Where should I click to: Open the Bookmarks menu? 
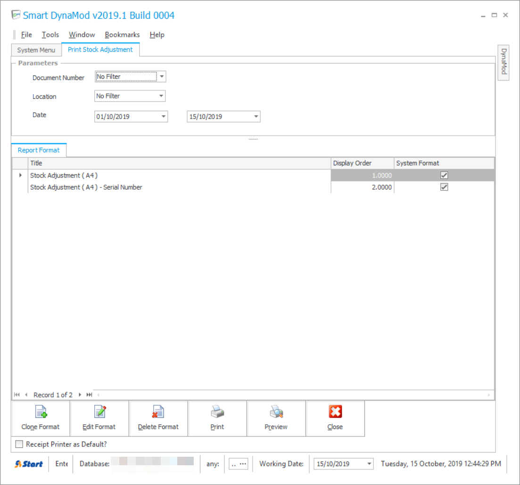(x=123, y=35)
